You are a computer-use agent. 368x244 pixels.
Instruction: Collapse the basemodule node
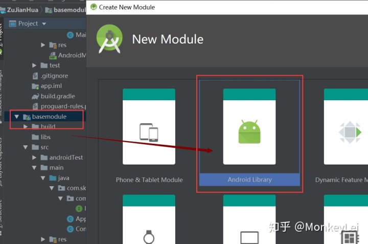(16, 117)
